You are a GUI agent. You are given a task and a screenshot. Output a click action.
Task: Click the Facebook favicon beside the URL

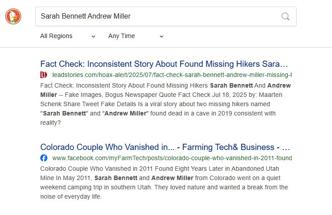(44, 158)
